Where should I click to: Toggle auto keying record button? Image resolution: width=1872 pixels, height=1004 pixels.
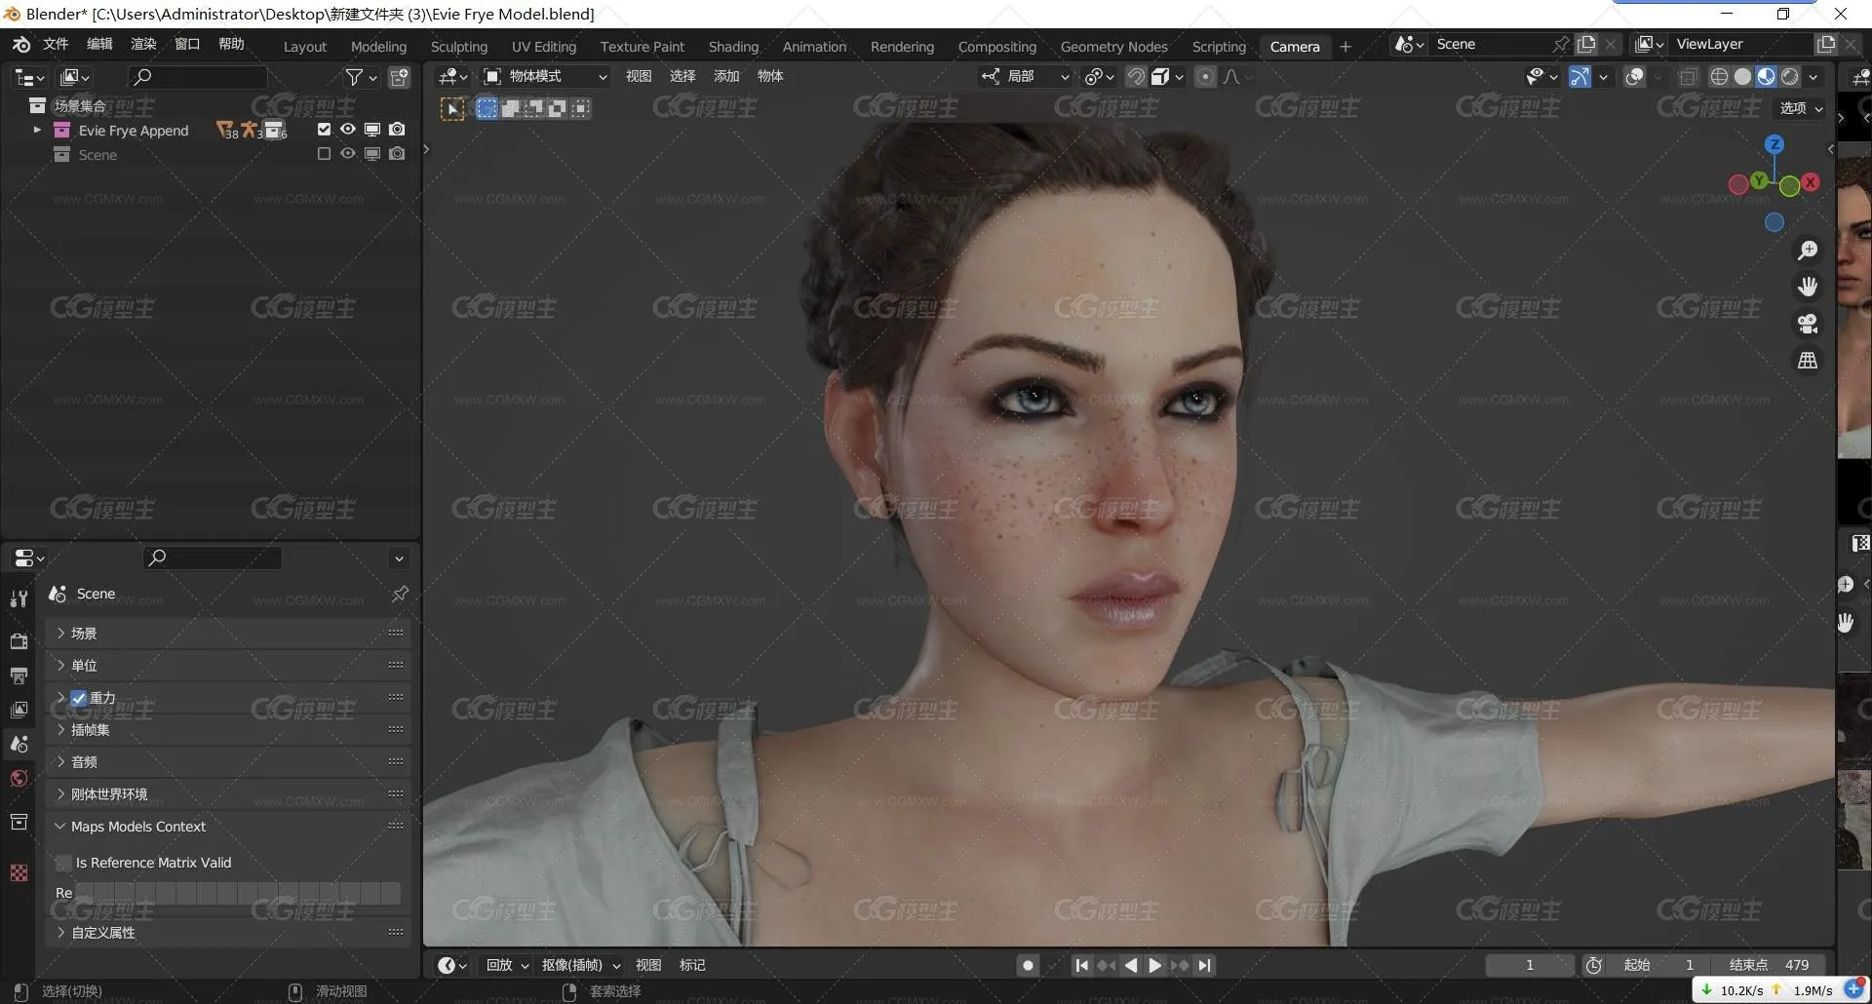click(x=1028, y=965)
